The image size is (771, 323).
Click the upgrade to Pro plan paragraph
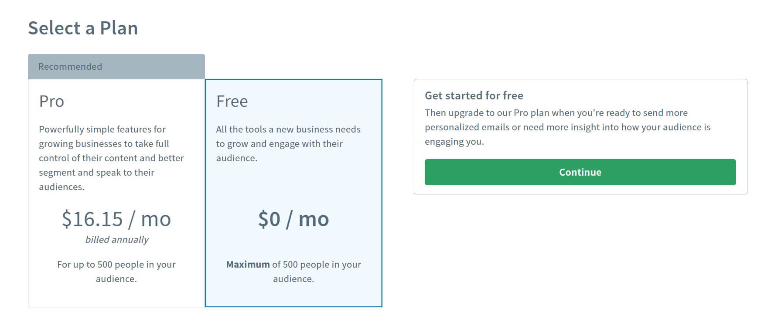pos(568,127)
